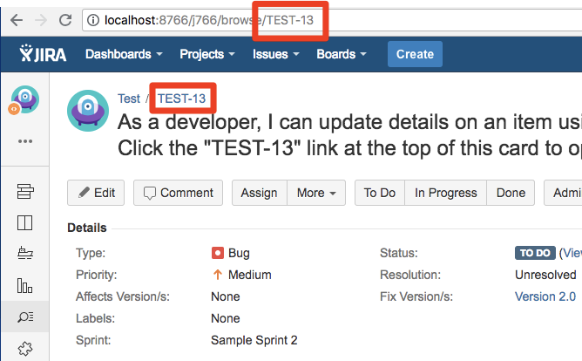Transition the issue to Done
This screenshot has height=361, width=582.
click(511, 193)
